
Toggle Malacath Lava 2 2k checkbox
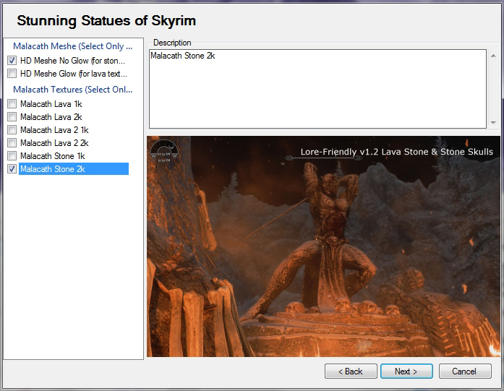point(12,142)
